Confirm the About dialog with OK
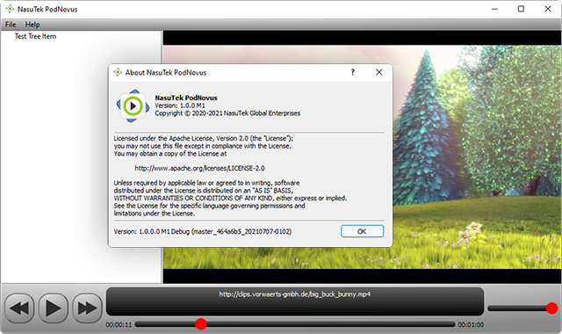562x334 pixels. 362,231
